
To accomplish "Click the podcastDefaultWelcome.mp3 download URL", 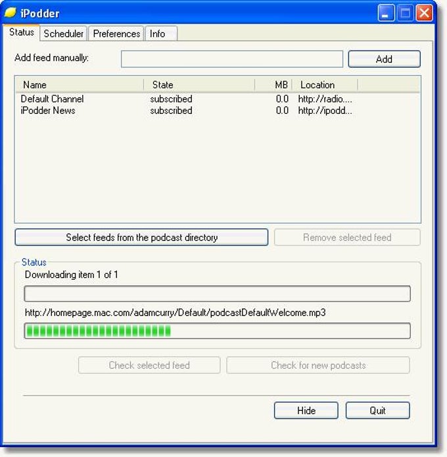I will [x=176, y=313].
